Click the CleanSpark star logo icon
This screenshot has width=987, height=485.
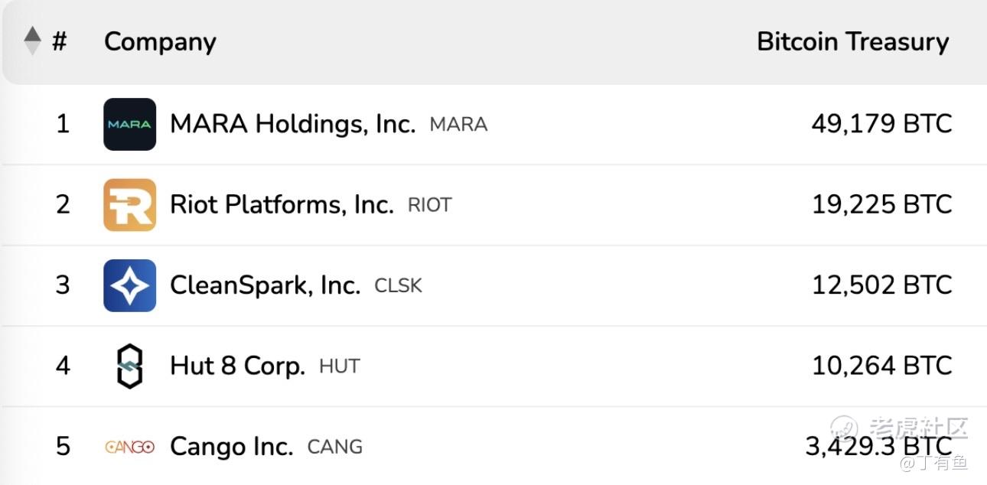point(129,285)
